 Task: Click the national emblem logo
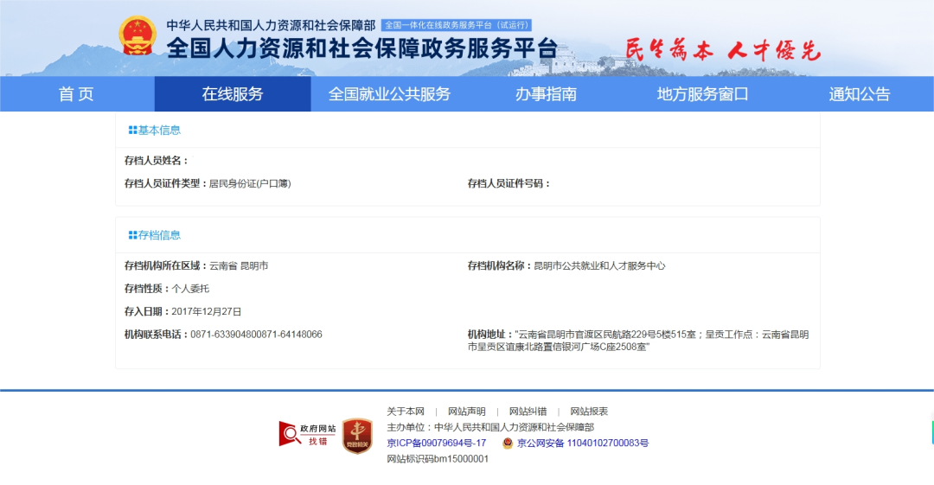coord(138,37)
